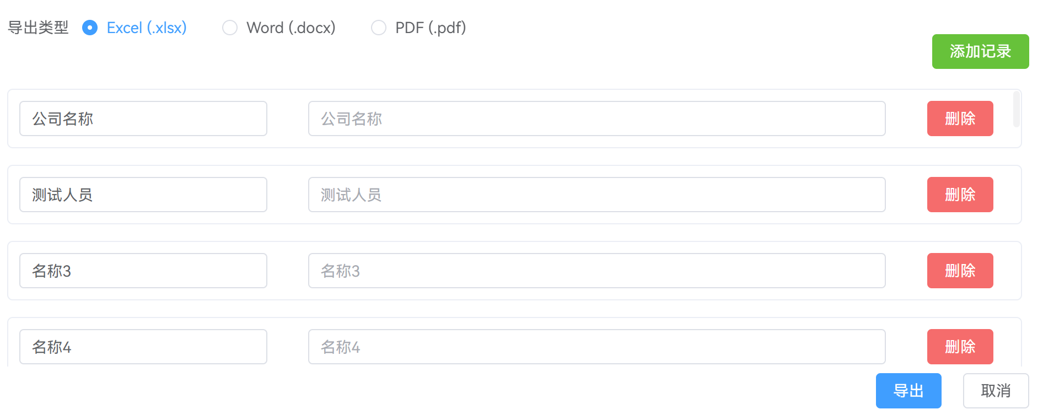The height and width of the screenshot is (420, 1043).
Task: Click the Word (.docx) label text
Action: pos(291,28)
